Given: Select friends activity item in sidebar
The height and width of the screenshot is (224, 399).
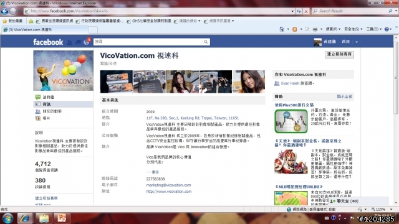Looking at the screenshot, I should (63, 111).
